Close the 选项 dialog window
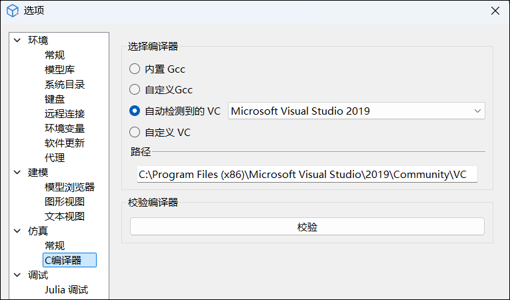The height and width of the screenshot is (300, 510). [495, 11]
